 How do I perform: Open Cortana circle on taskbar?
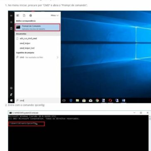coord(64,100)
